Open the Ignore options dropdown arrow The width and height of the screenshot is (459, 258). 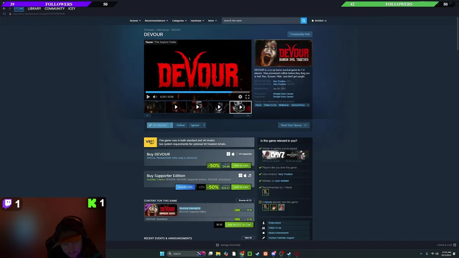204,125
